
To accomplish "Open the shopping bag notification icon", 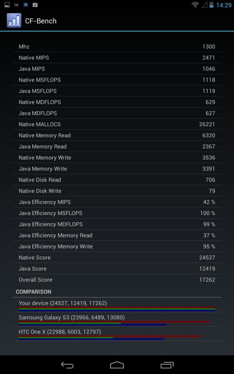I will point(35,5).
